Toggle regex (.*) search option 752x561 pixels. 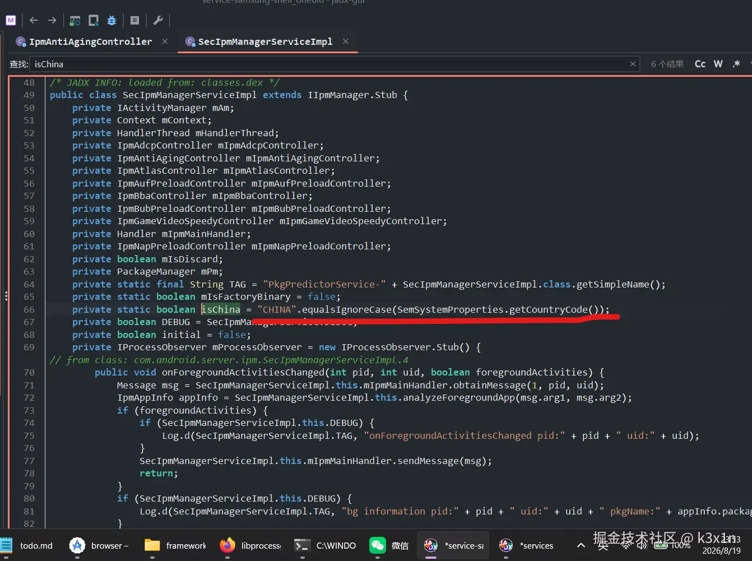pyautogui.click(x=736, y=64)
